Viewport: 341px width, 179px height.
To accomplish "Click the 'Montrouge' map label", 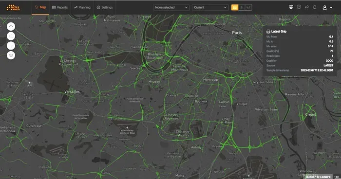I will (211, 80).
